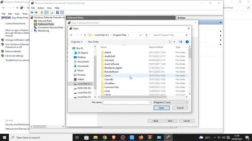The height and width of the screenshot is (141, 252).
Task: Launch Google Chrome from the taskbar
Action: [x=105, y=137]
